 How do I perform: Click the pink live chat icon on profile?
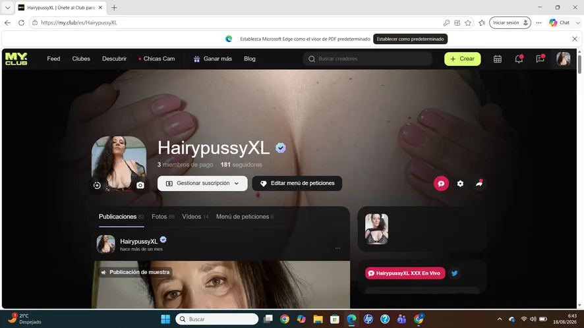click(441, 184)
